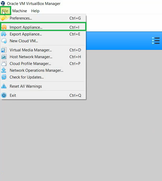Select Export Appliance... menu entry

click(43, 34)
